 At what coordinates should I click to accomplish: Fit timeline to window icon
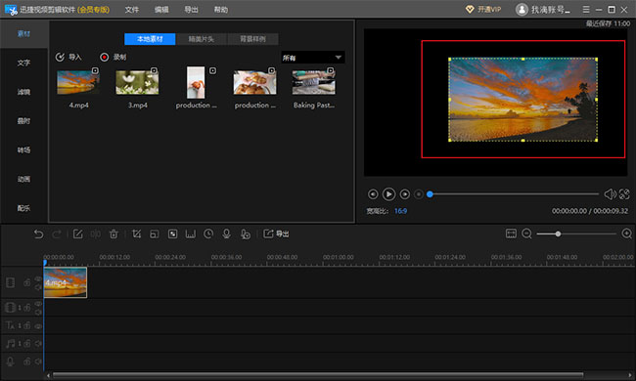click(x=511, y=233)
